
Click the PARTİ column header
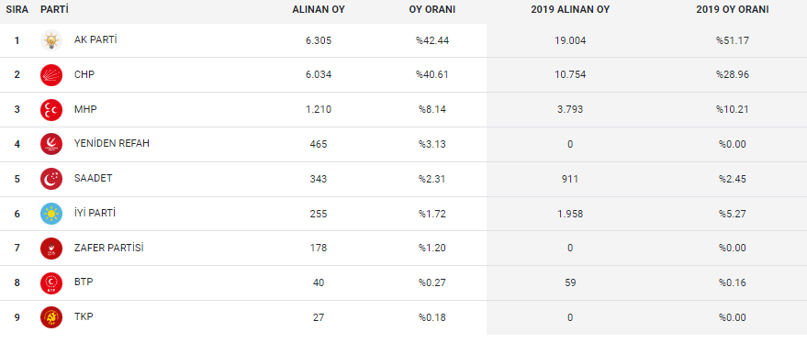(x=54, y=10)
